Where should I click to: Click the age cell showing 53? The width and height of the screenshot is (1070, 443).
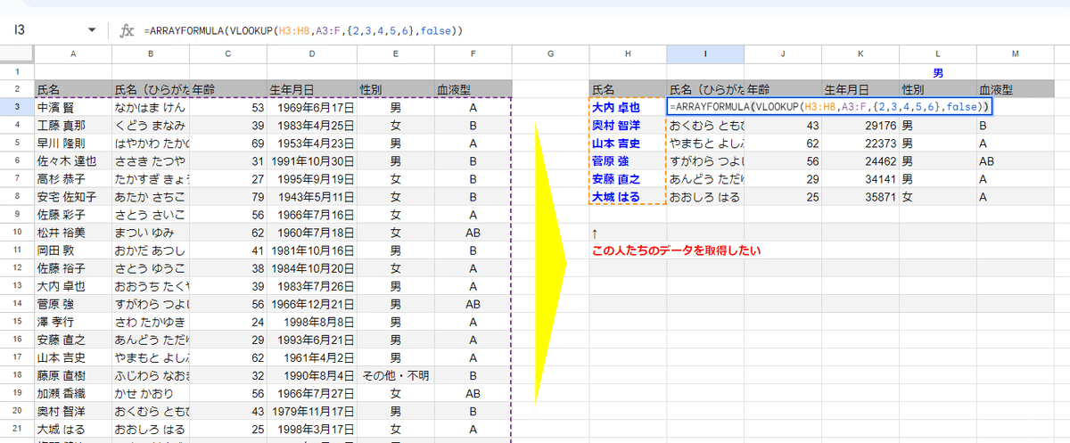tap(228, 107)
